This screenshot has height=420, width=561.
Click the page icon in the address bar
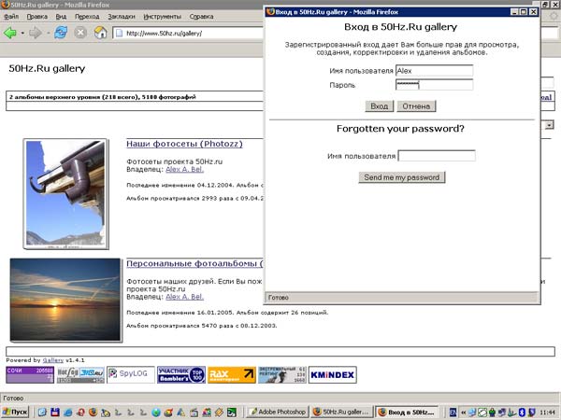coord(120,34)
